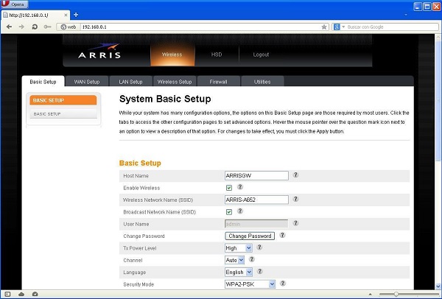Viewport: 442px width, 299px height.
Task: Click the key (password wand) icon in the toolbar
Action: tap(47, 27)
